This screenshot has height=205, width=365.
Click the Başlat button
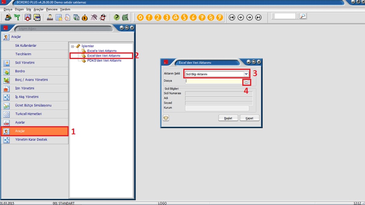point(228,118)
